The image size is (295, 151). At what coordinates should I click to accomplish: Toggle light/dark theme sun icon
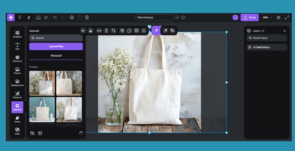coord(278,17)
